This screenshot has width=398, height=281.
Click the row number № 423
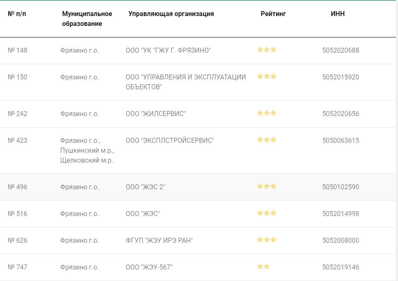(18, 140)
